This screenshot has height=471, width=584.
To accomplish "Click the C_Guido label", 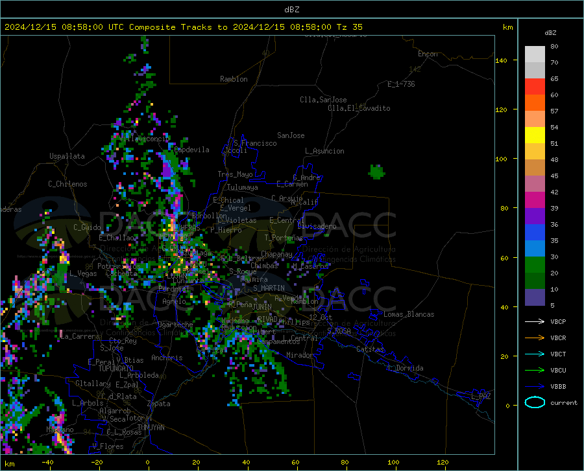I will 87,227.
